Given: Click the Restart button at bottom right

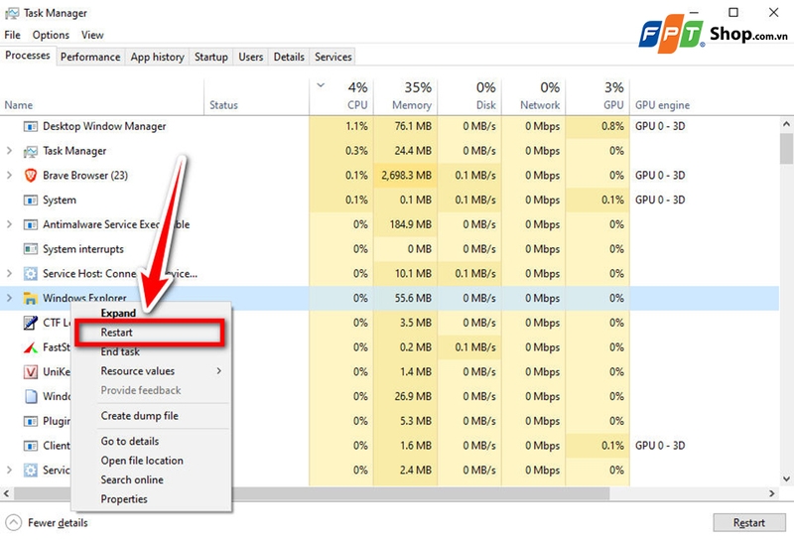Looking at the screenshot, I should pos(749,523).
